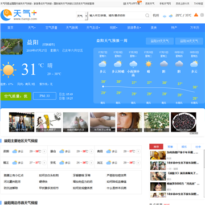
Task: Click the 切换城市 link beside 益阳
Action: tap(48, 44)
